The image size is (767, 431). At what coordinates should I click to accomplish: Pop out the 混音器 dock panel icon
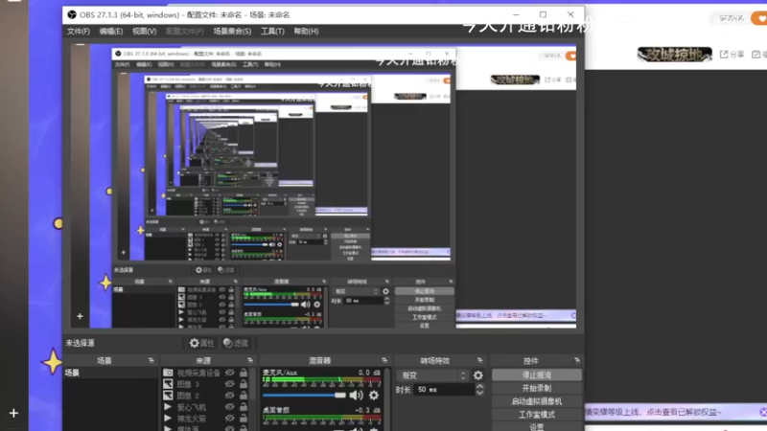coord(384,360)
